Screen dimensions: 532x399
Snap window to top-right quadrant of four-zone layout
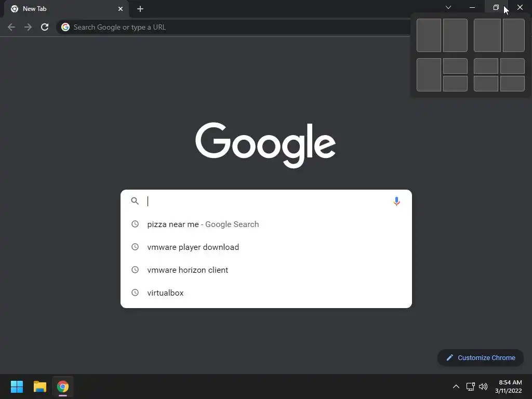click(513, 66)
